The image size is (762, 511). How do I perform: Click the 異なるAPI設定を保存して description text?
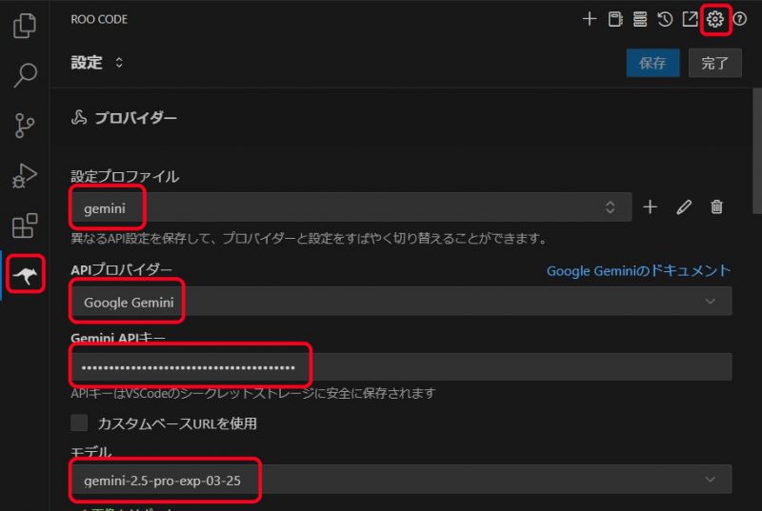pyautogui.click(x=310, y=238)
